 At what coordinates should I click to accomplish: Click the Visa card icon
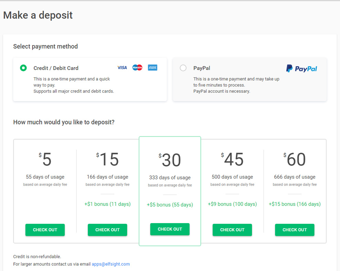[x=122, y=68]
